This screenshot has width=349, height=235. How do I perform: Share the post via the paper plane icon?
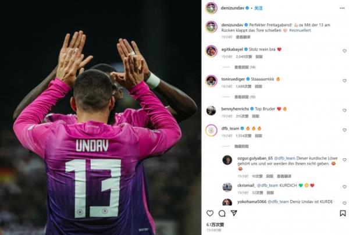(234, 213)
